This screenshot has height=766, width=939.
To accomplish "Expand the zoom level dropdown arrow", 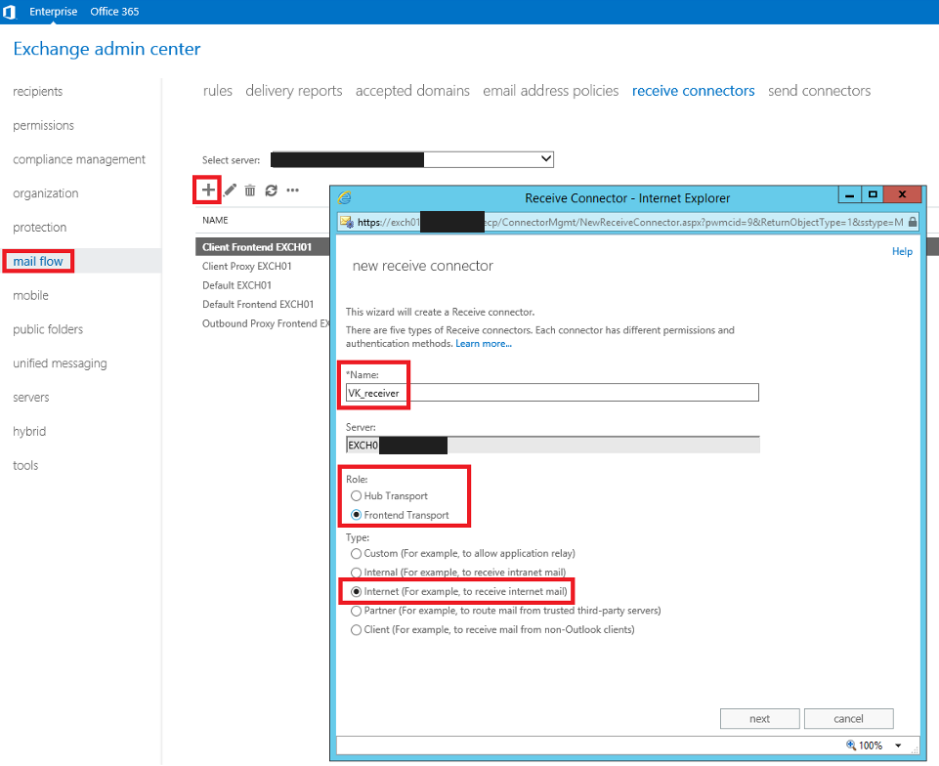I will [x=898, y=746].
